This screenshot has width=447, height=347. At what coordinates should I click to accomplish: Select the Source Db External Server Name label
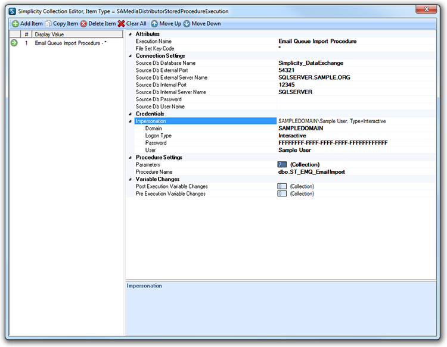[171, 77]
